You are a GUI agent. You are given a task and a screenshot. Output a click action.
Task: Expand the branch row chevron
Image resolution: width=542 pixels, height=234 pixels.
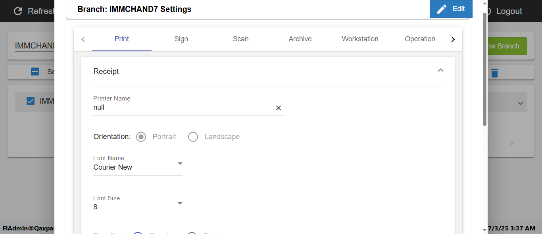(520, 103)
